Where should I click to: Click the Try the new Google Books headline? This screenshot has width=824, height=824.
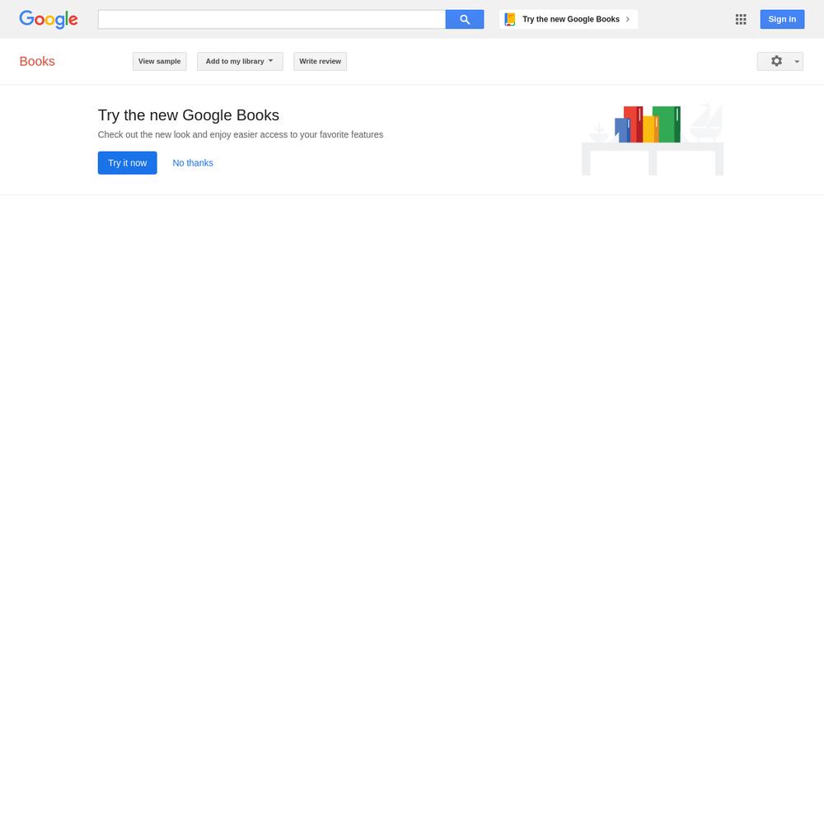pos(188,115)
